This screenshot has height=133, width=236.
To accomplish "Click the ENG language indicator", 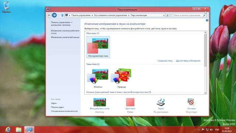I will 217,130.
